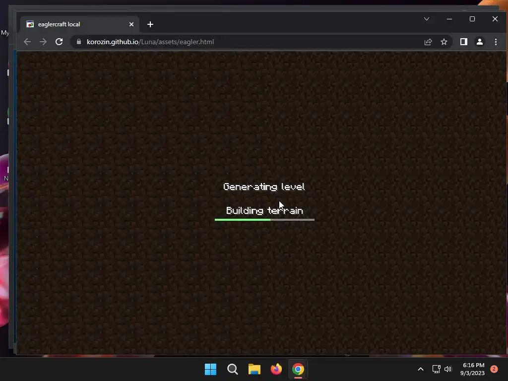
Task: Click the browser forward arrow
Action: 43,42
